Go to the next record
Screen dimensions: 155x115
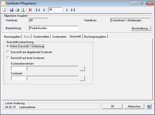coord(67,10)
